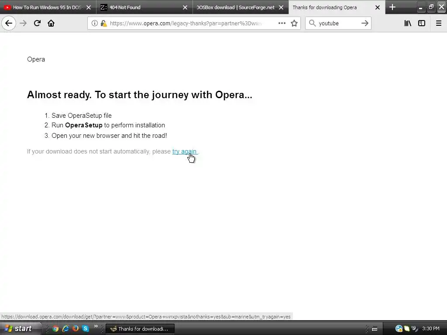The width and height of the screenshot is (447, 335).
Task: Close the How To Run Windows 95 tab
Action: click(x=89, y=7)
